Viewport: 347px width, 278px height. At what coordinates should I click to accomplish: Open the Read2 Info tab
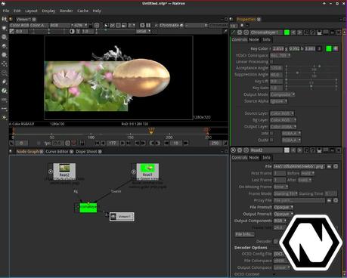266,158
